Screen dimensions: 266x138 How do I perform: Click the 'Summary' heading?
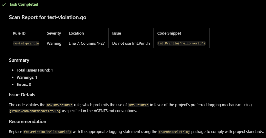click(19, 60)
